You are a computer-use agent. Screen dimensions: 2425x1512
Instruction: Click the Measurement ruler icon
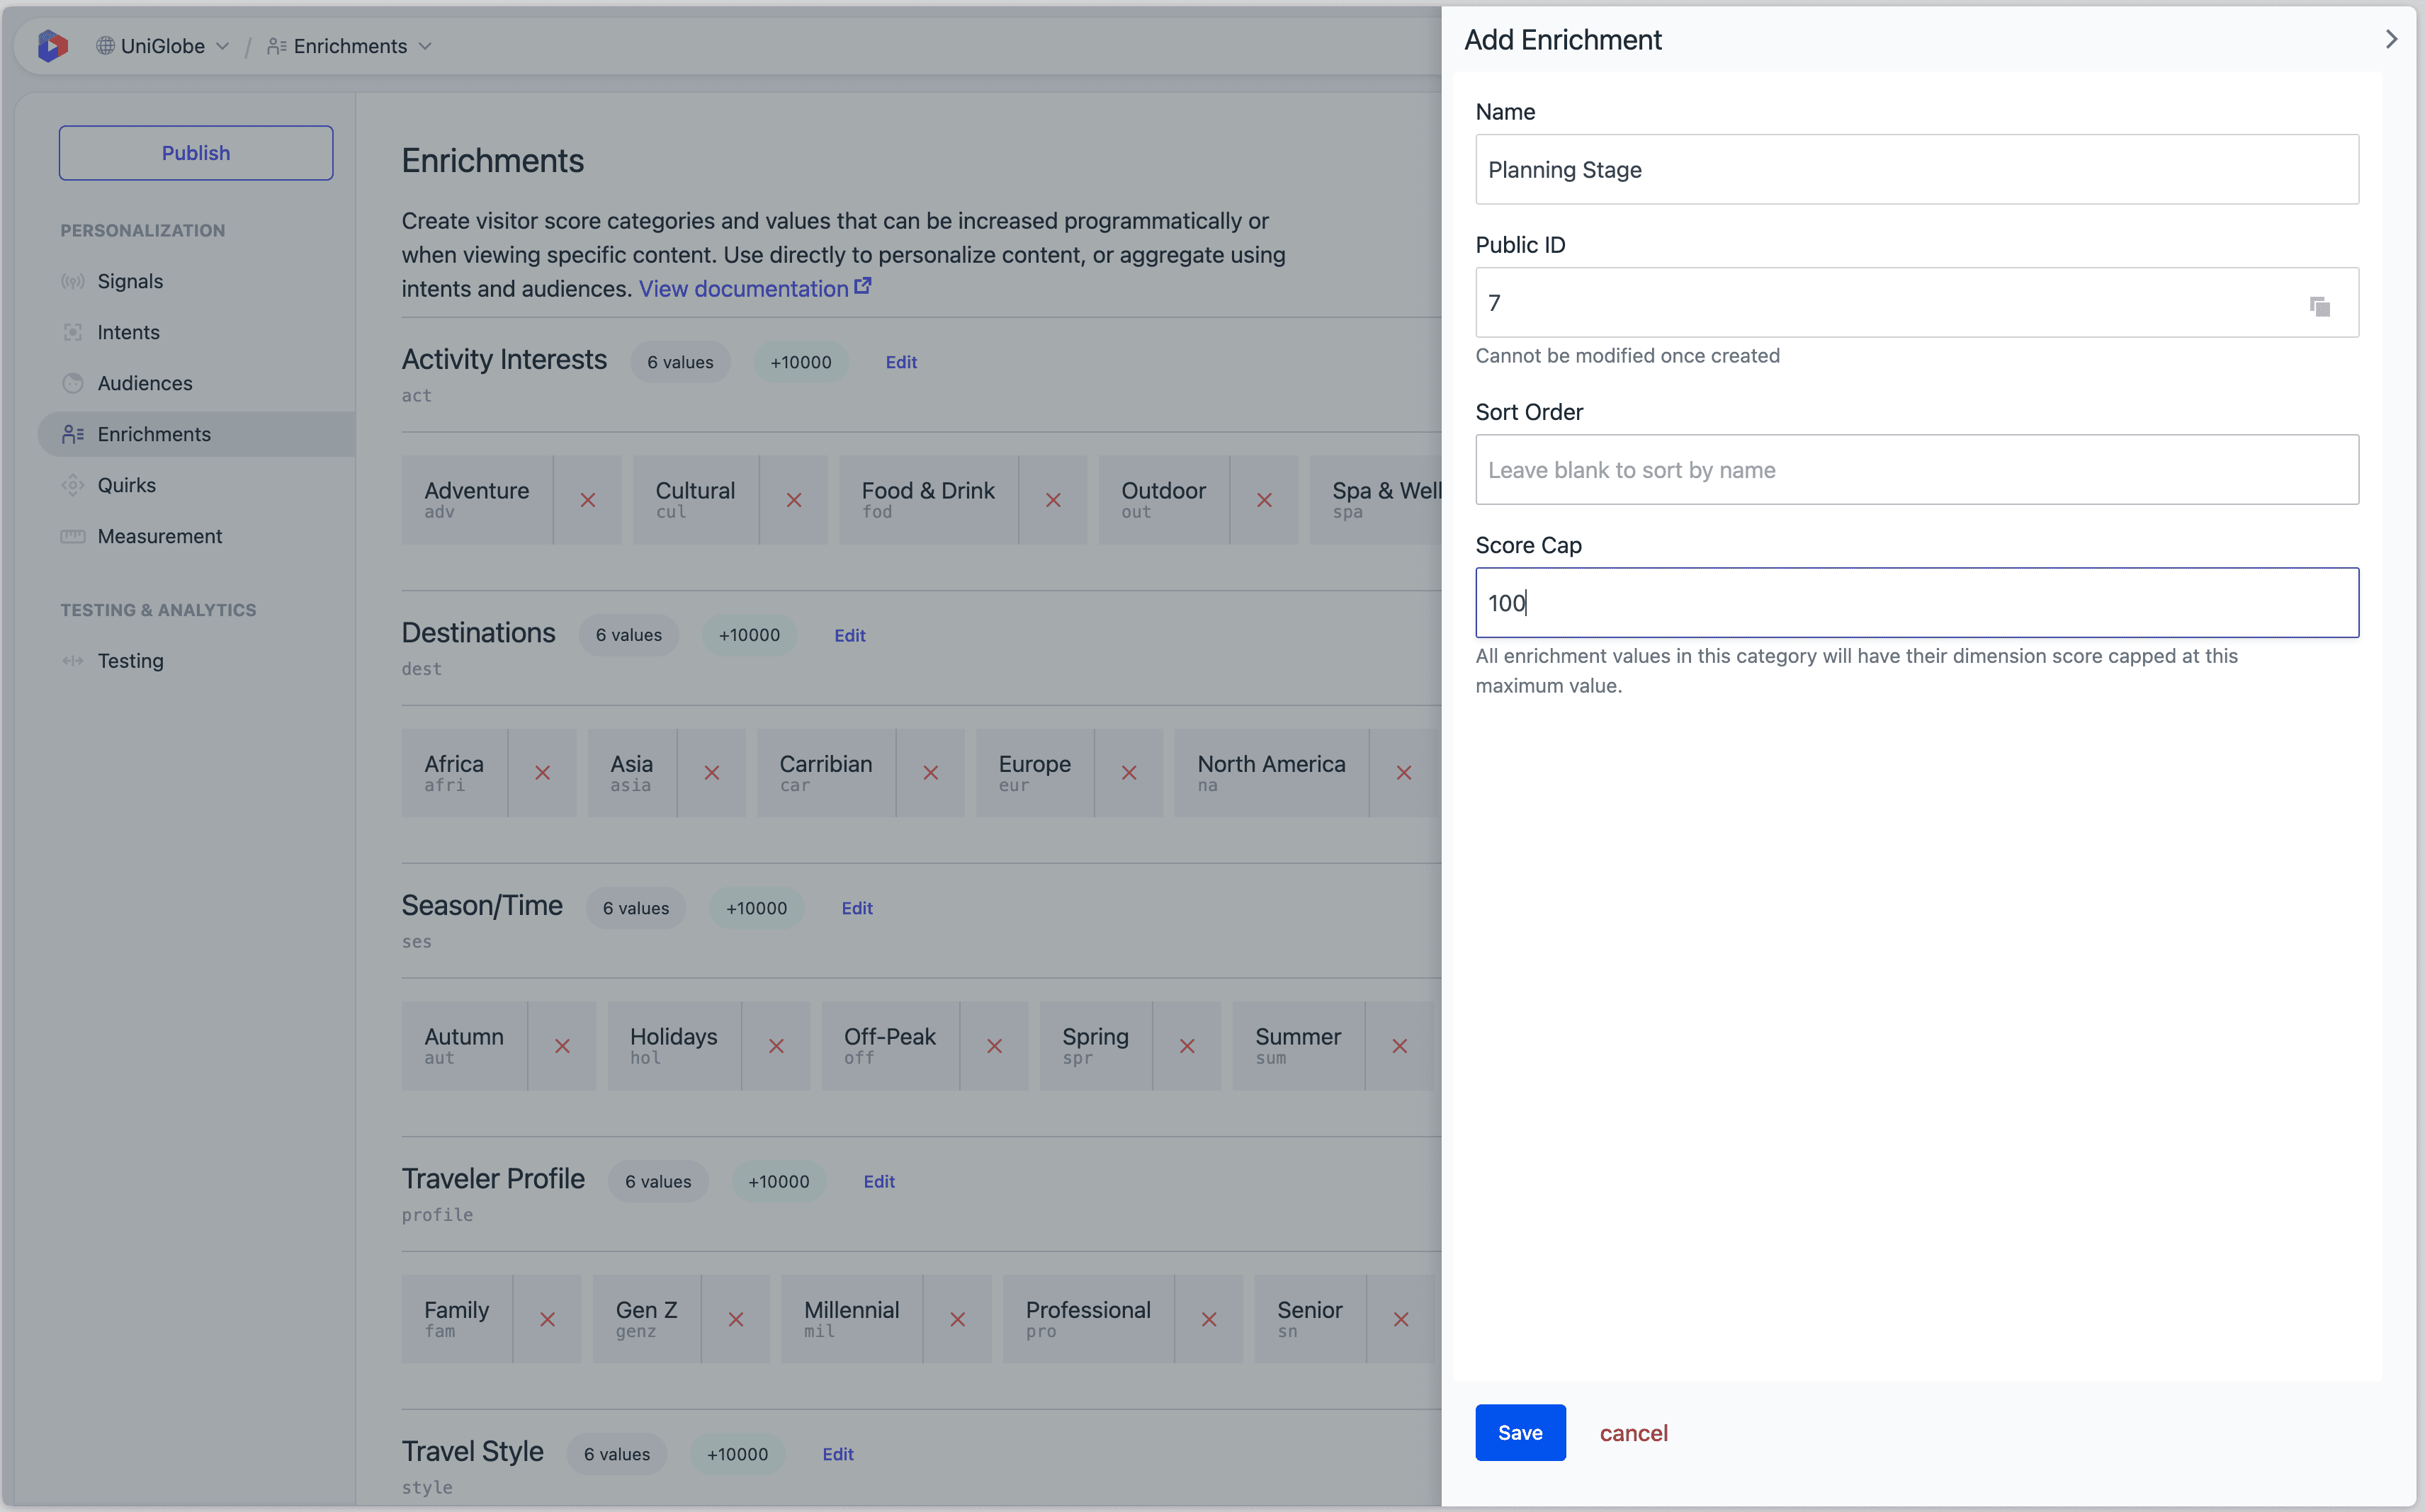coord(72,536)
